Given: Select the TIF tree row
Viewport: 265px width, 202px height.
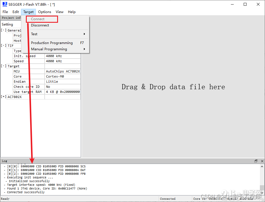Looking at the screenshot, I should 14,46.
